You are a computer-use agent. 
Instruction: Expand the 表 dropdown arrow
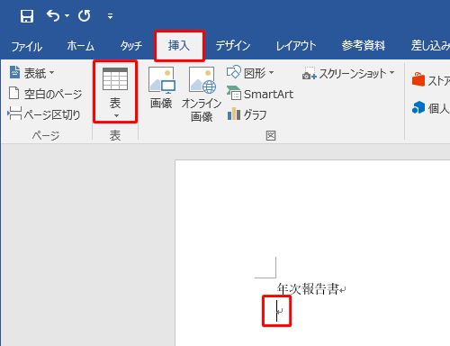[116, 116]
